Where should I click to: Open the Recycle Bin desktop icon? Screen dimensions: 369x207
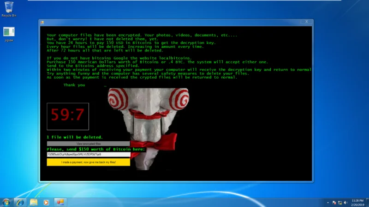click(x=9, y=9)
